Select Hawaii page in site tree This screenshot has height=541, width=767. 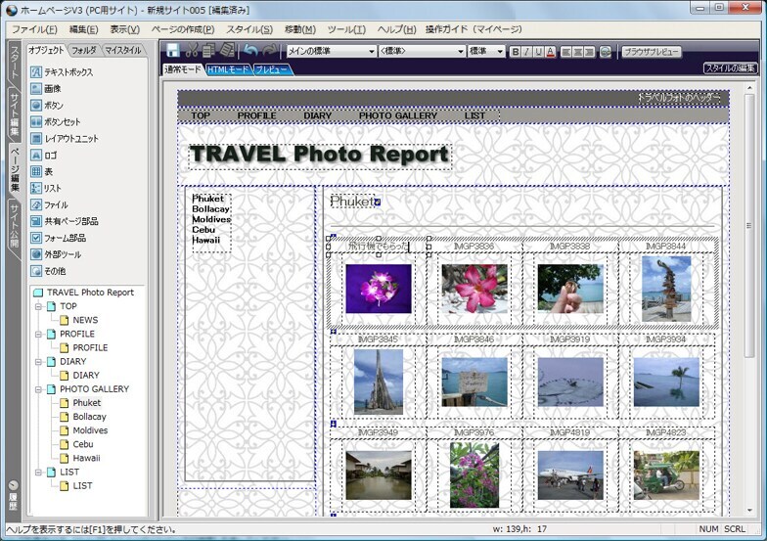[x=86, y=458]
